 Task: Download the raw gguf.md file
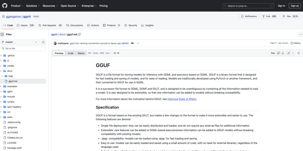[x=283, y=53]
